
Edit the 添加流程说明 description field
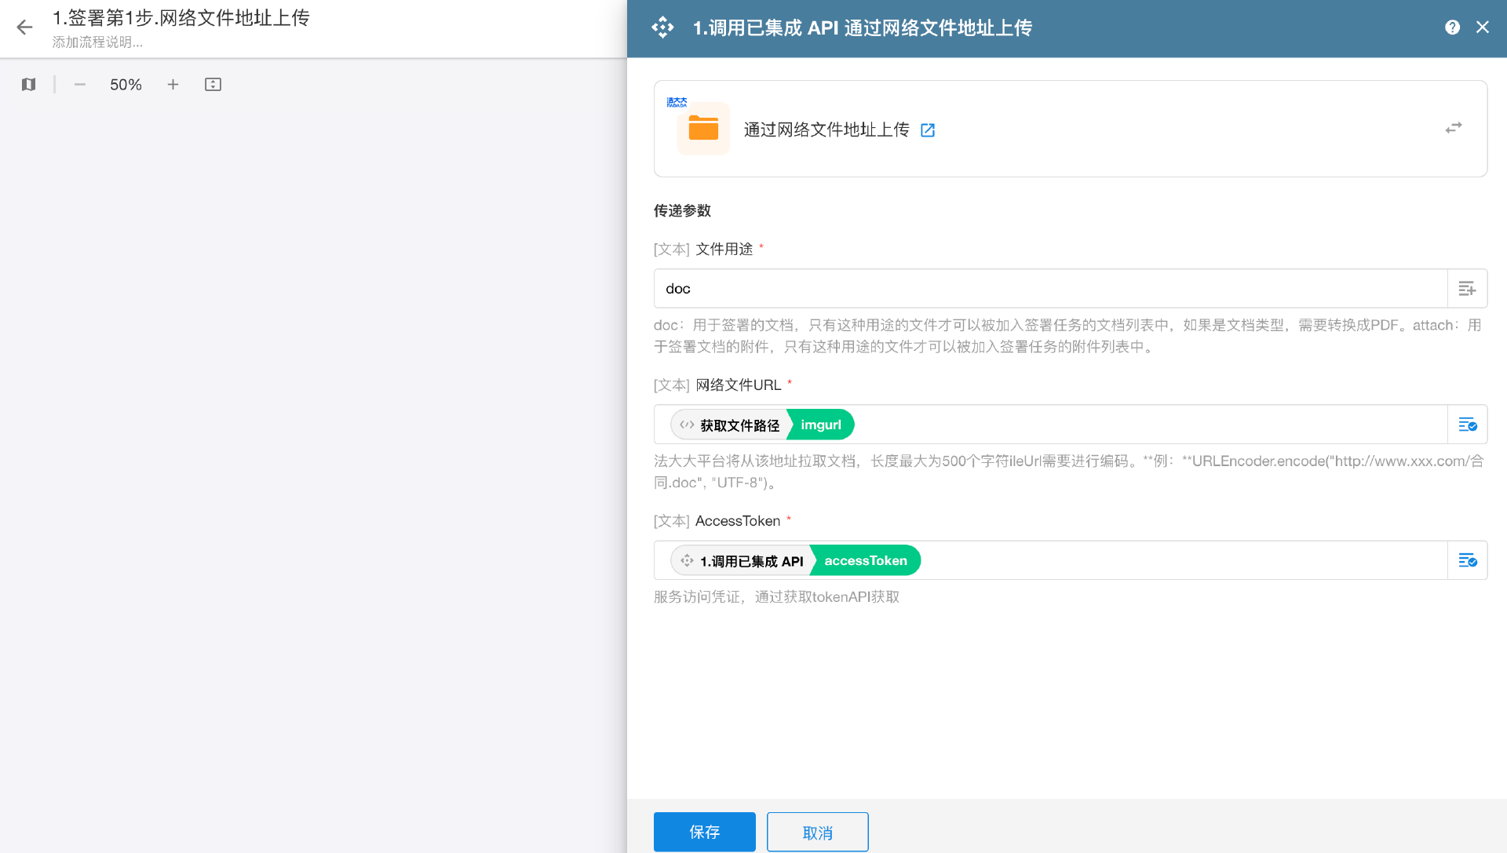coord(97,42)
